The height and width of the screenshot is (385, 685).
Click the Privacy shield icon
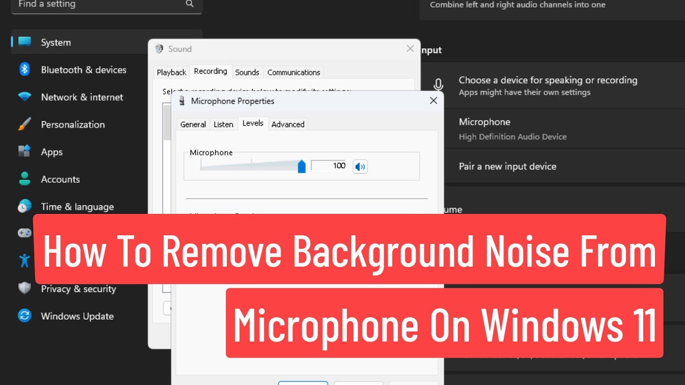point(25,288)
